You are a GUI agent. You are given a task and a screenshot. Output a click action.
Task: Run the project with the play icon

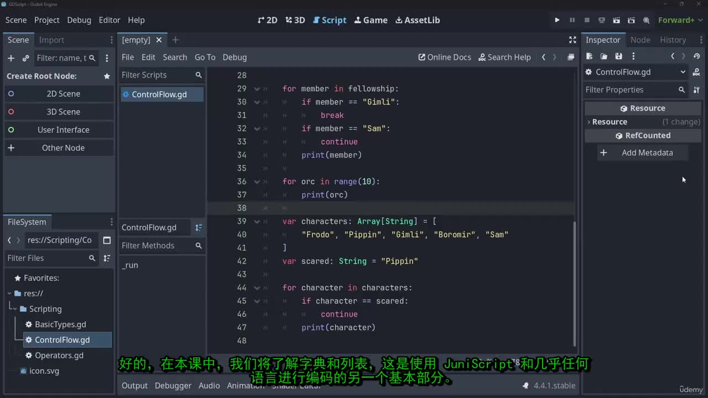point(557,20)
